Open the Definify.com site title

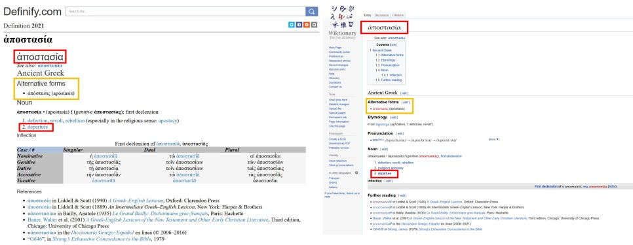click(x=32, y=11)
